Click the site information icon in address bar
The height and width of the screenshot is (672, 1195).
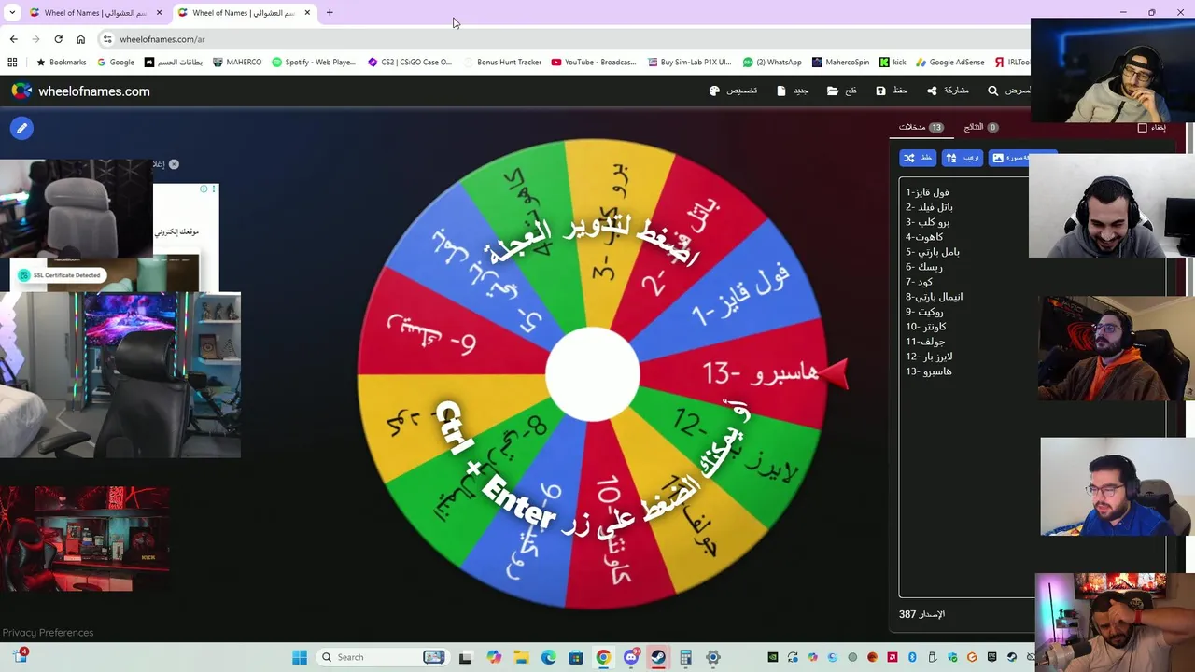tap(107, 39)
